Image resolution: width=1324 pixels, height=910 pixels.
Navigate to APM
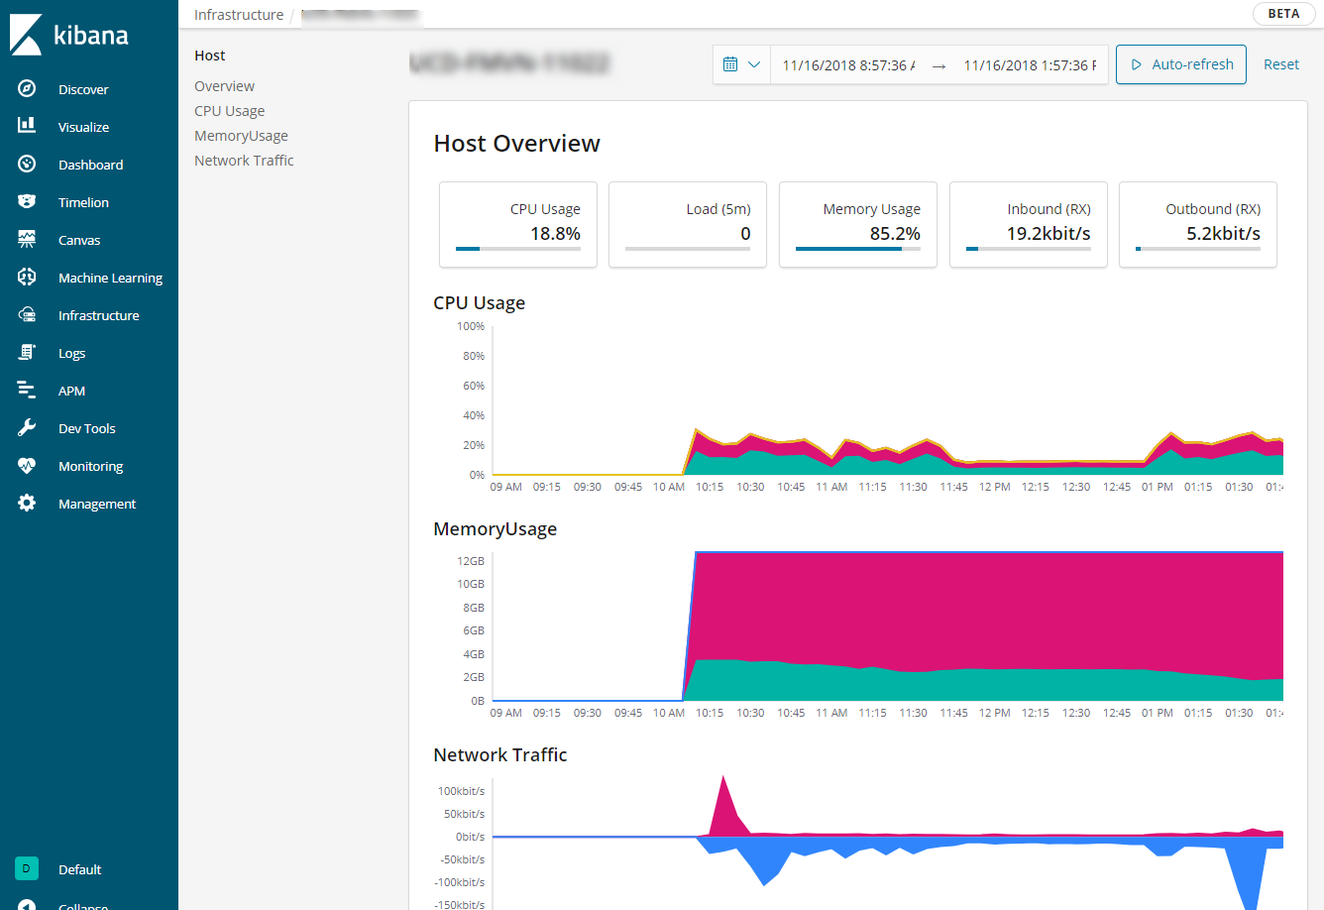71,390
